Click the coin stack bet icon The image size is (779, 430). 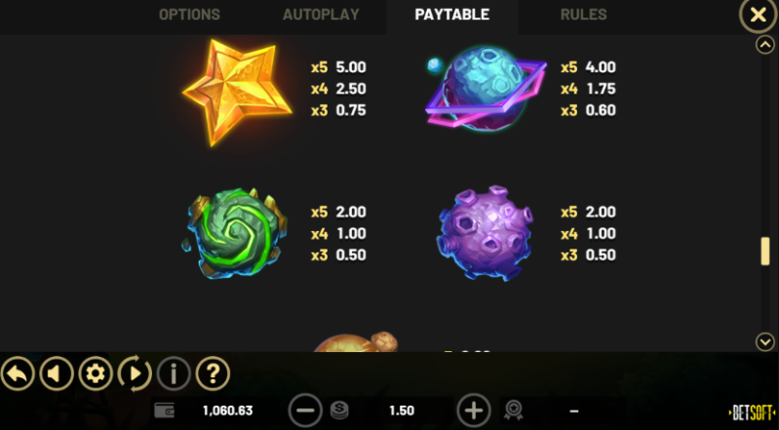pyautogui.click(x=339, y=410)
